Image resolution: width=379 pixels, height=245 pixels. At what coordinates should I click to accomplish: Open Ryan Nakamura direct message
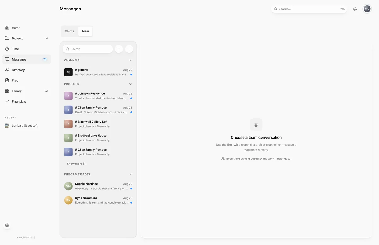(98, 200)
